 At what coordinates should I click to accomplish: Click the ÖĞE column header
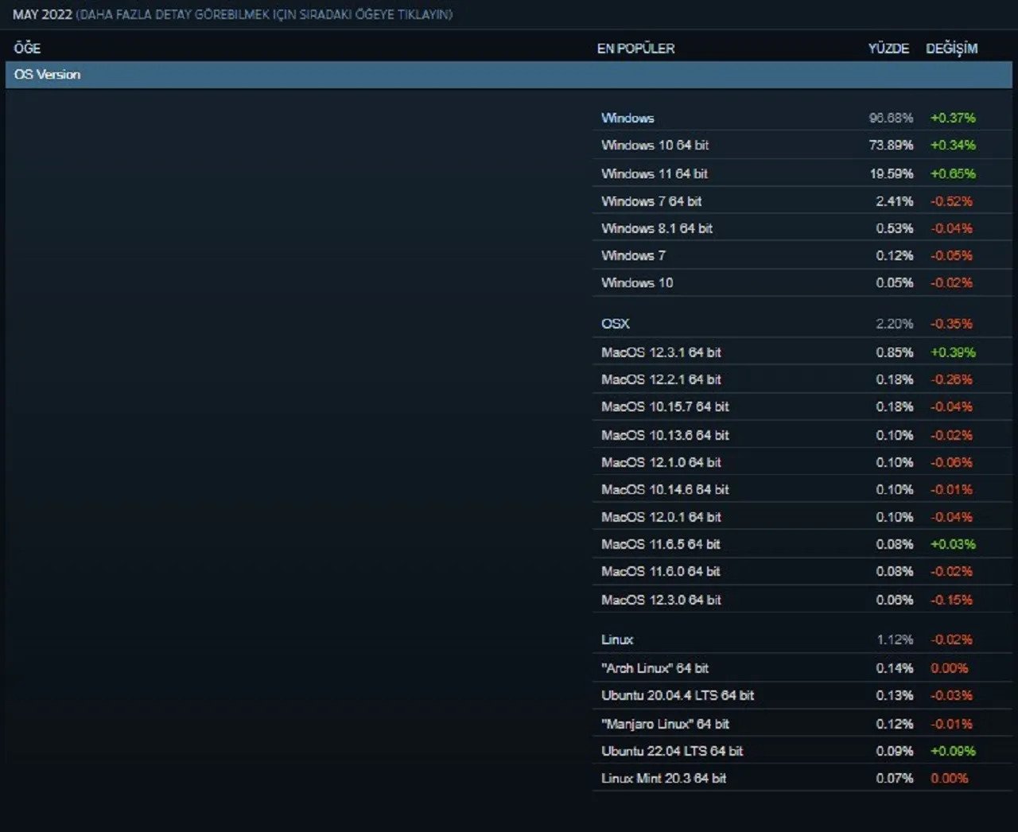coord(27,48)
